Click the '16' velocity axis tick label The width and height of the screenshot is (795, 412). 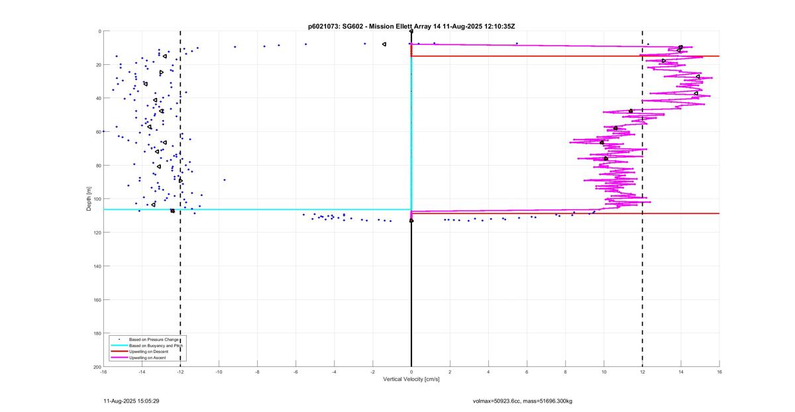719,372
